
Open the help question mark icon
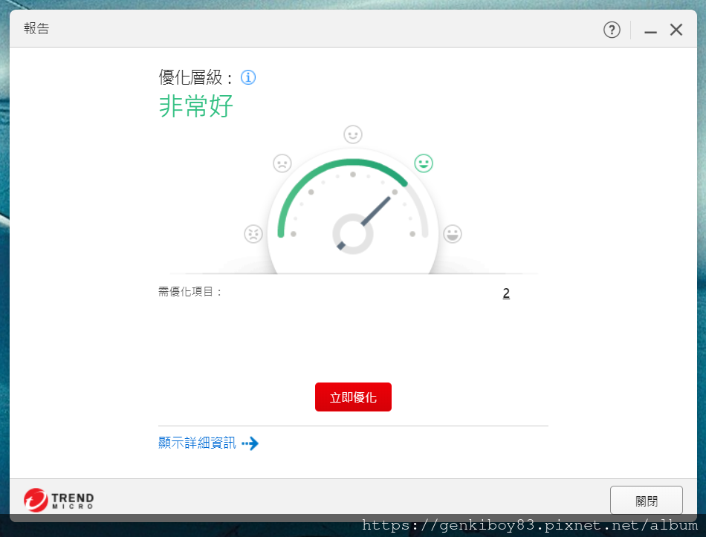click(x=612, y=30)
